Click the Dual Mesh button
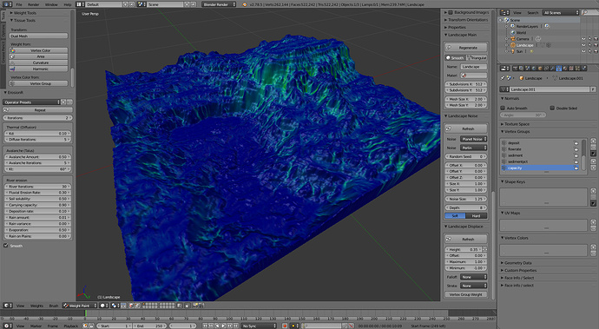Viewport: 599px width, 329px height. (x=38, y=36)
